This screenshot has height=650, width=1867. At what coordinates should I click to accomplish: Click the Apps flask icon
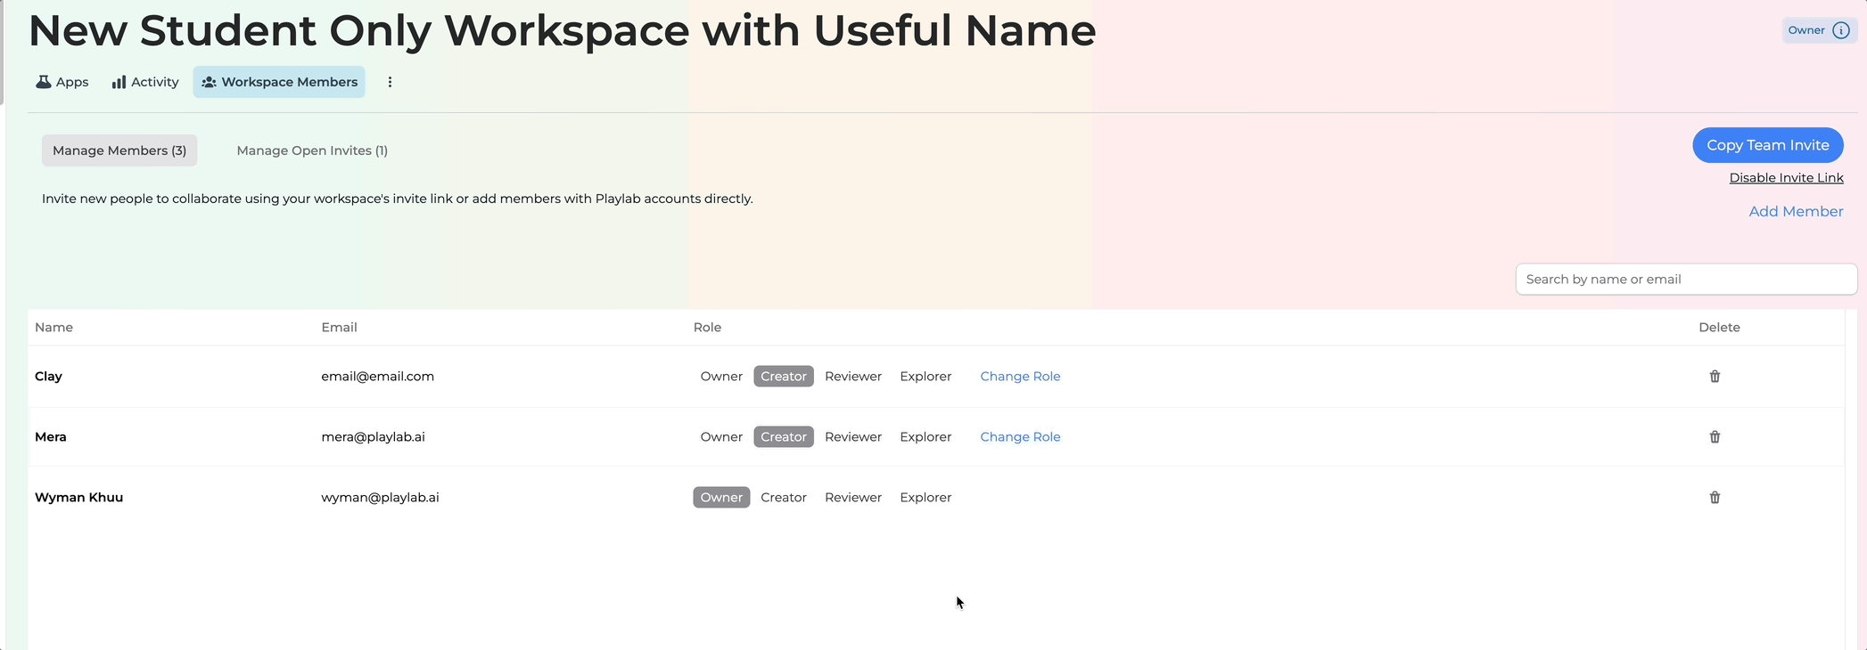click(x=43, y=82)
